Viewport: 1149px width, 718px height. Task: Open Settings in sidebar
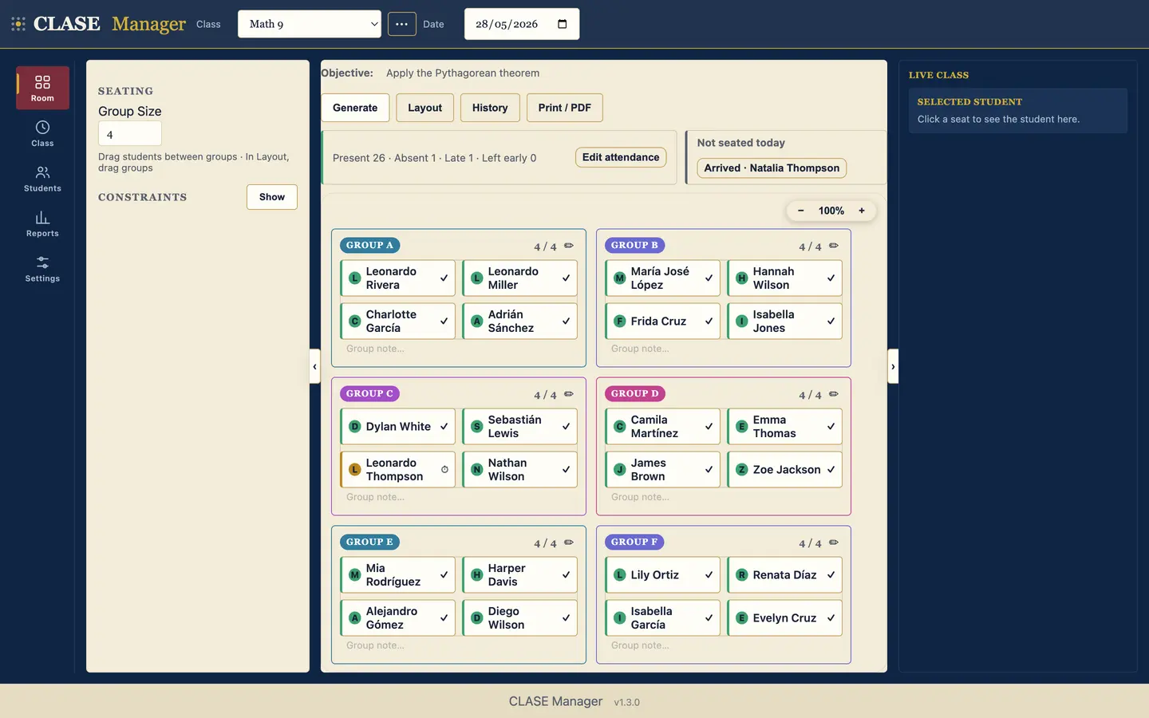(42, 269)
